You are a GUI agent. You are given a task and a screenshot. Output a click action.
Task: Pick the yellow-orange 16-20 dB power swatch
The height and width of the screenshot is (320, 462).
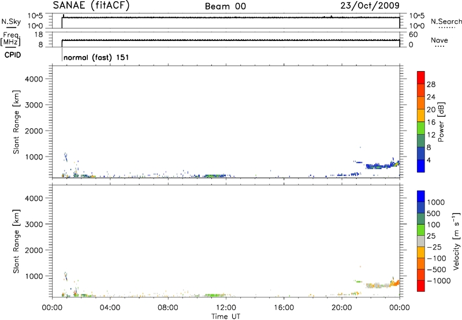421,116
